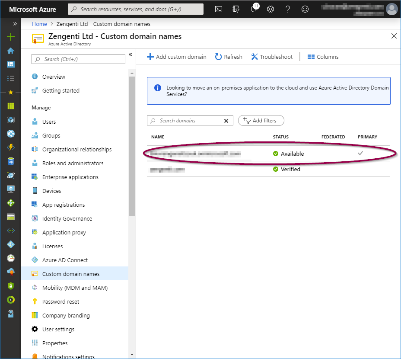Open the Dashboard icon in sidebar
The image size is (401, 359).
[x=11, y=64]
